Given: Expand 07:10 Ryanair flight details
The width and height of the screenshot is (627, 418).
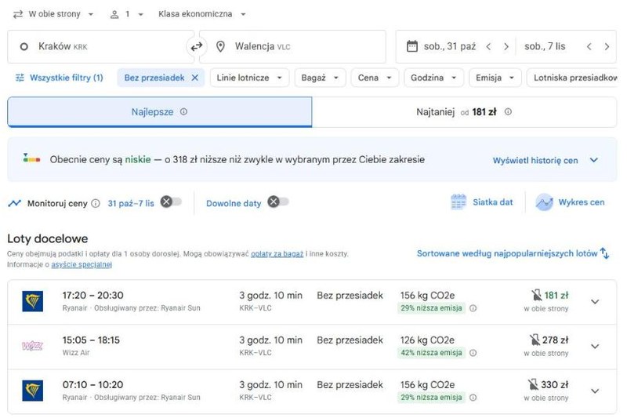Looking at the screenshot, I should pos(595,391).
